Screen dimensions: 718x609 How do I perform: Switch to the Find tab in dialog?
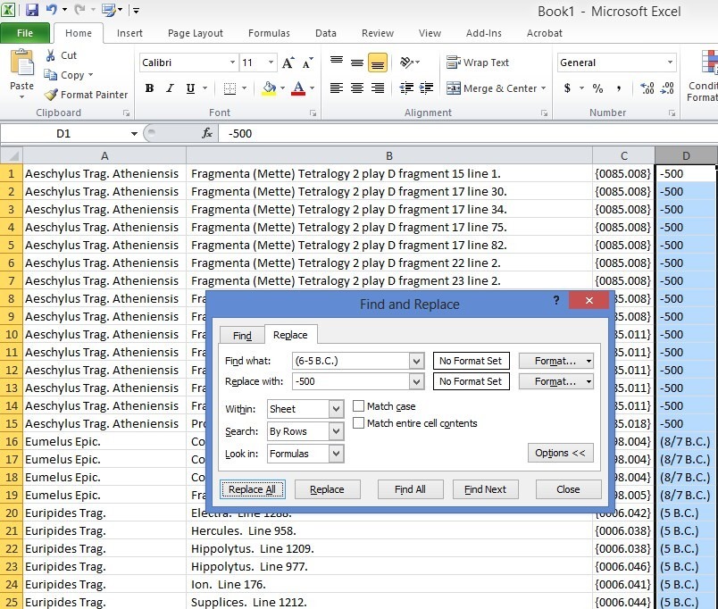(x=242, y=336)
